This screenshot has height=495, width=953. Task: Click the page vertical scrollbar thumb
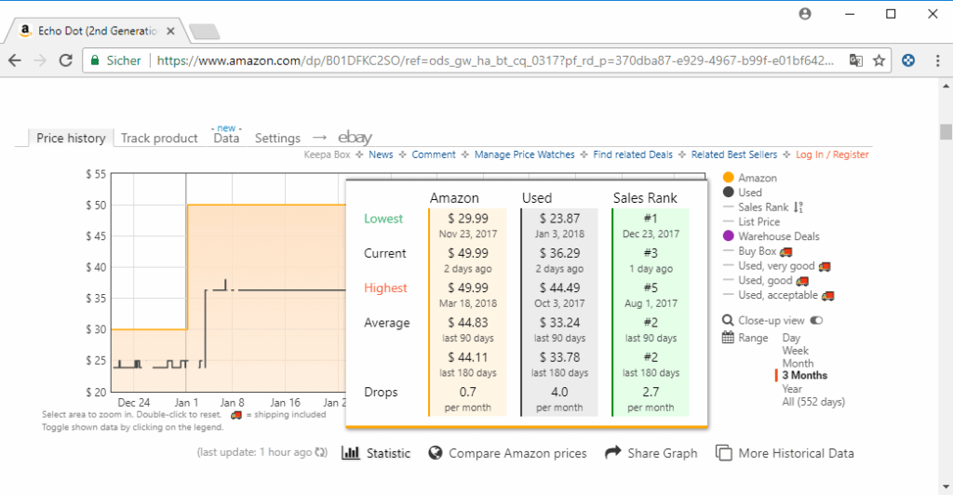[946, 132]
